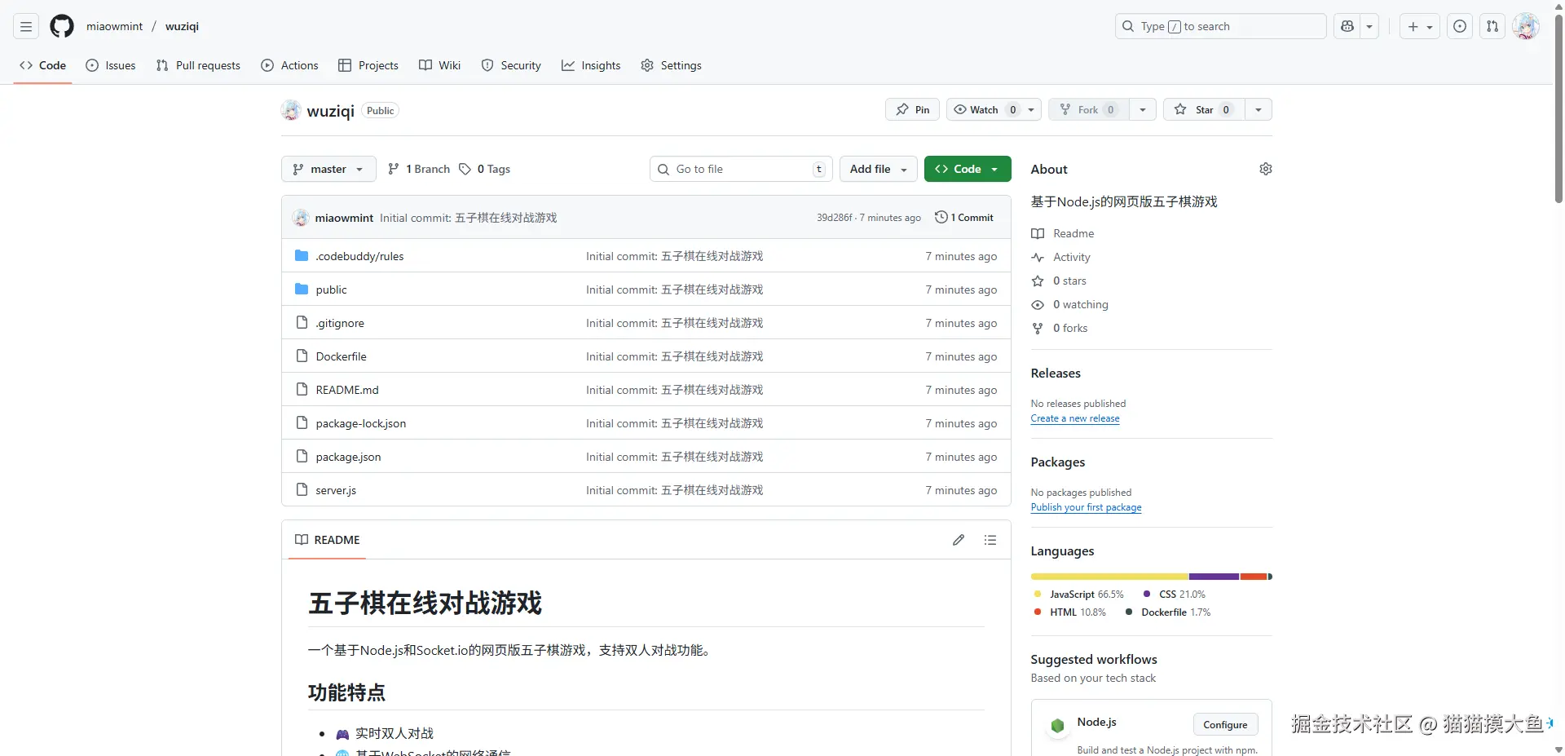This screenshot has height=756, width=1565.
Task: Open the green Code clone dropdown
Action: pyautogui.click(x=968, y=169)
